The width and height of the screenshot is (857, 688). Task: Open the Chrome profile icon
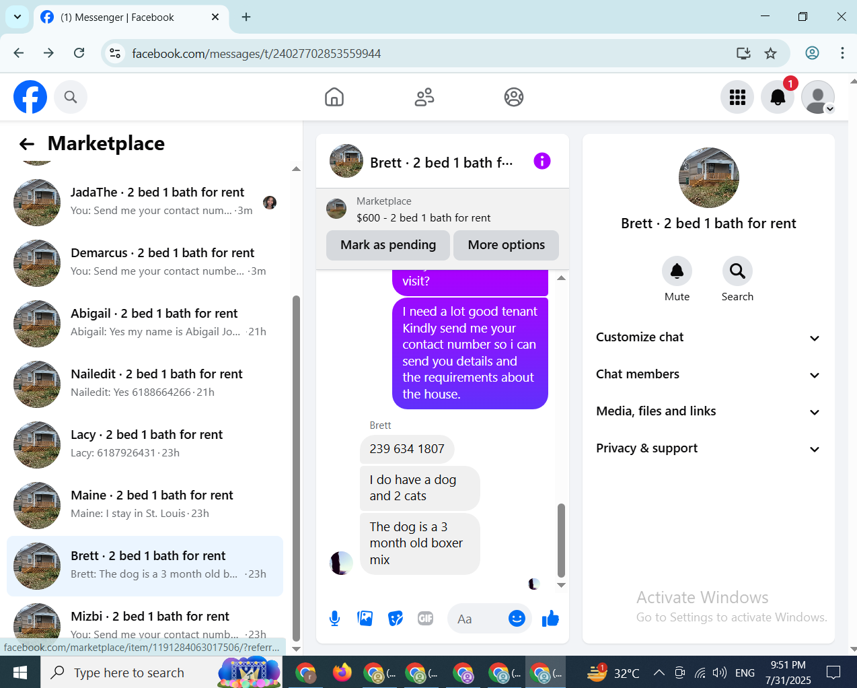click(x=812, y=53)
